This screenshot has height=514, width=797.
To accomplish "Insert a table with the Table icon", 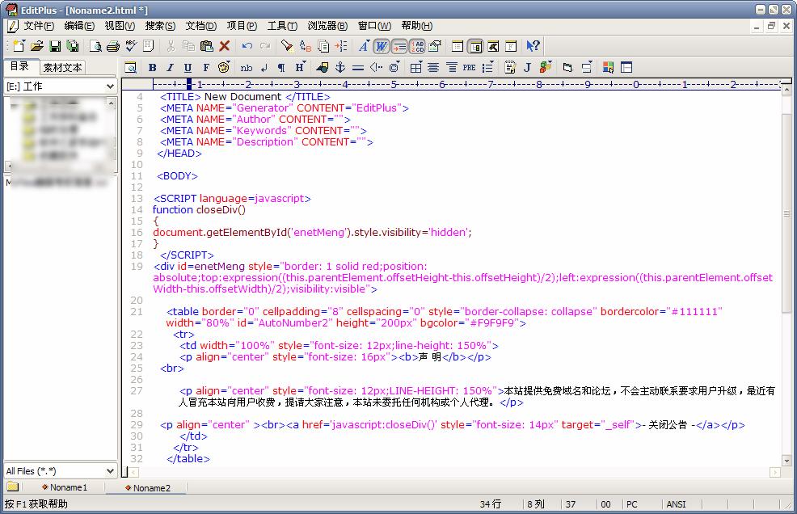I will tap(415, 68).
